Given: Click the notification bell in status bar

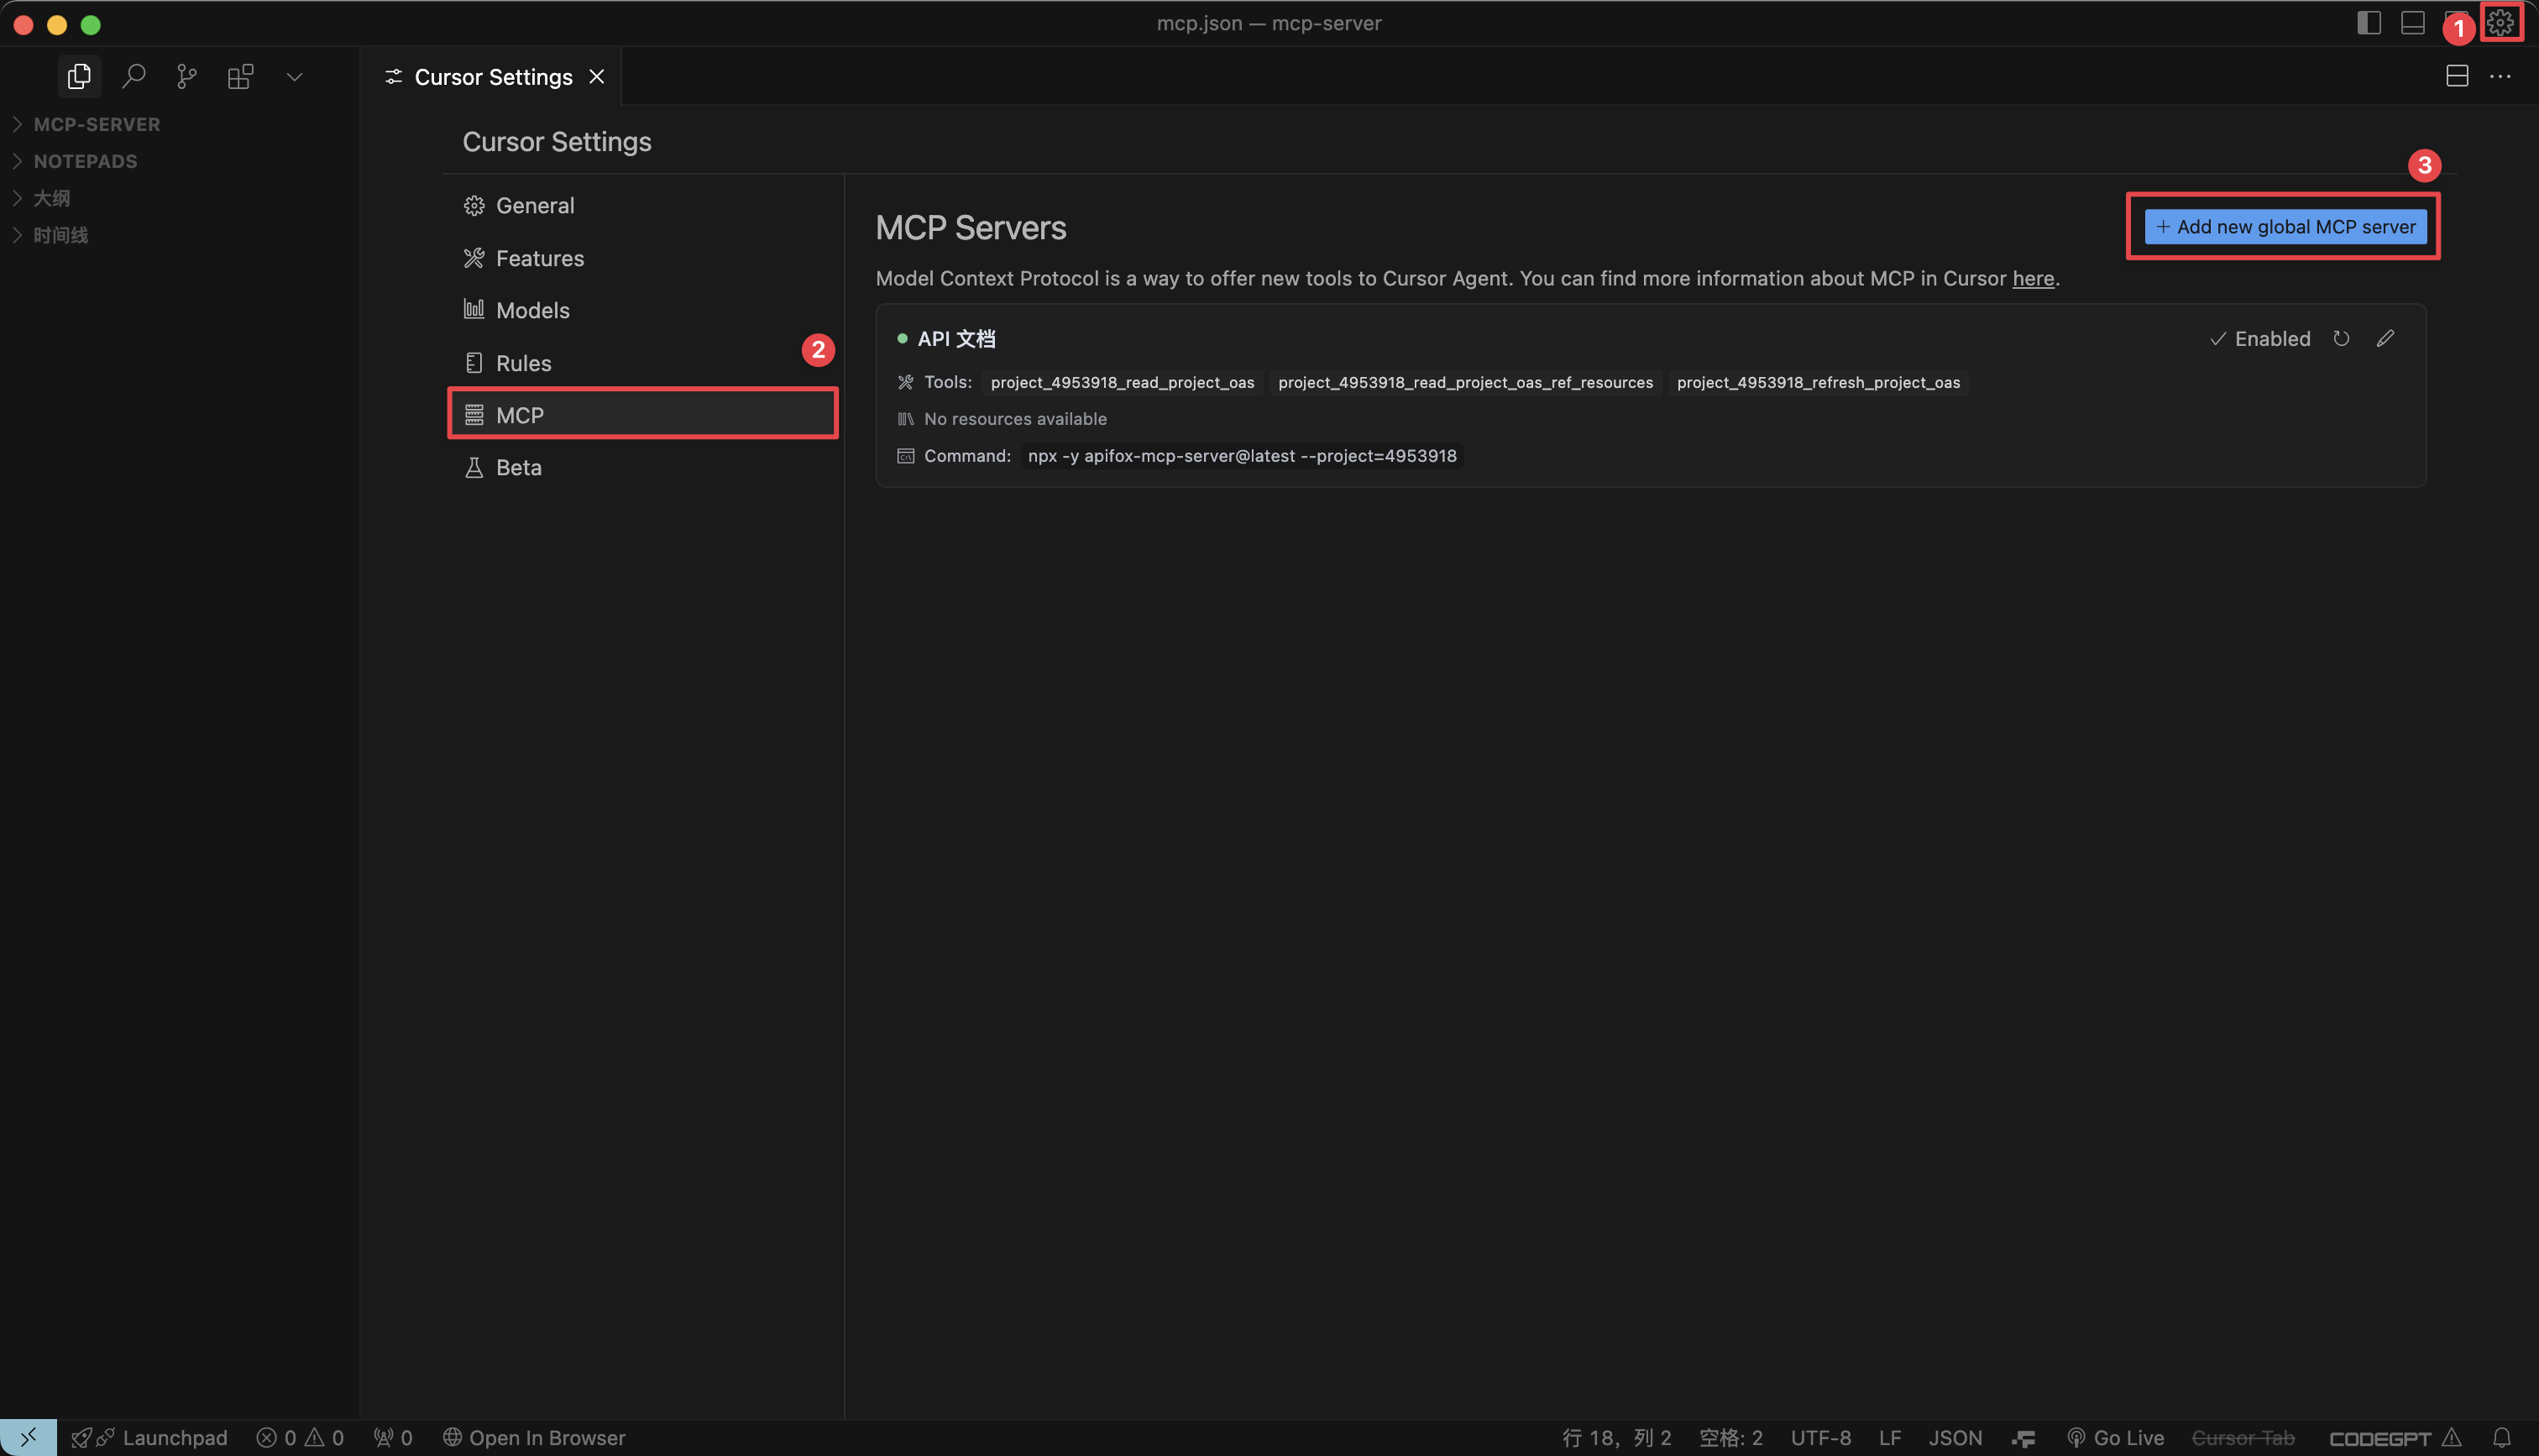Looking at the screenshot, I should click(x=2501, y=1437).
